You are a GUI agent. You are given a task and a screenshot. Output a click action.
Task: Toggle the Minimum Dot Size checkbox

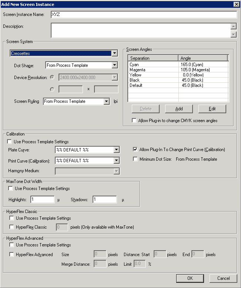tap(135, 159)
